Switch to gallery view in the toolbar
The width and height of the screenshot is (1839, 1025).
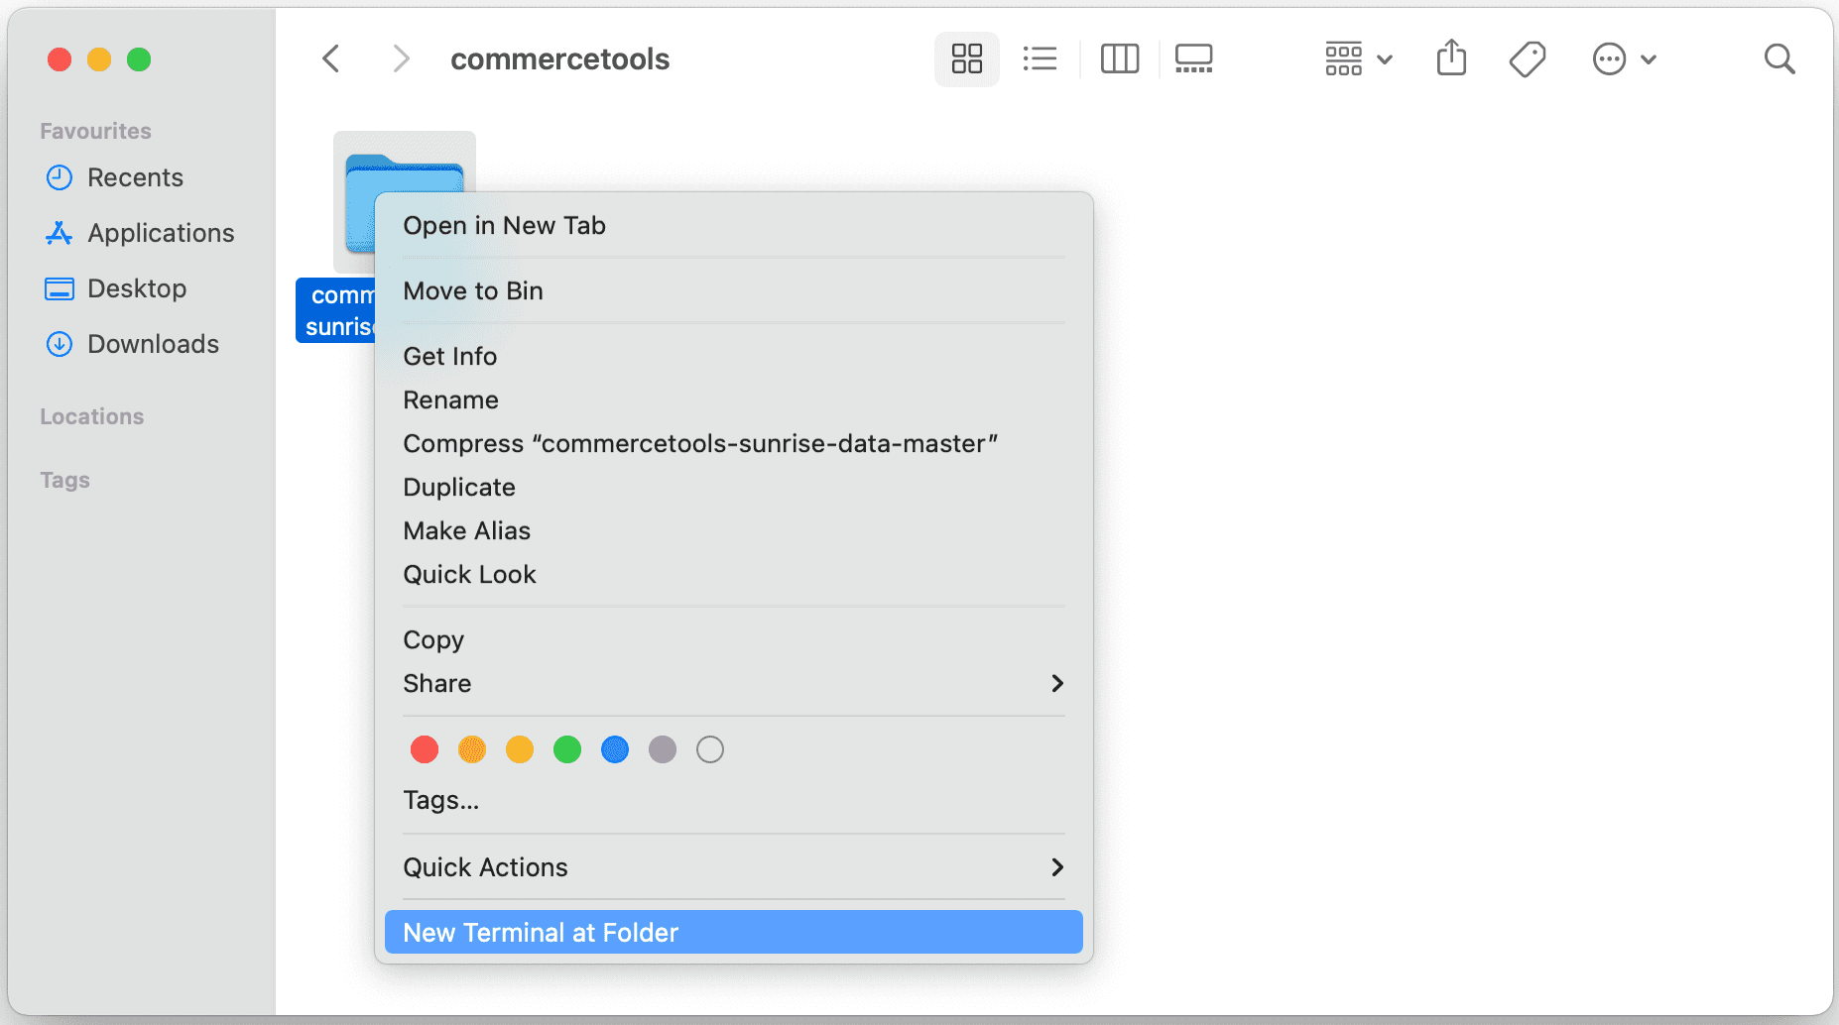tap(1193, 59)
